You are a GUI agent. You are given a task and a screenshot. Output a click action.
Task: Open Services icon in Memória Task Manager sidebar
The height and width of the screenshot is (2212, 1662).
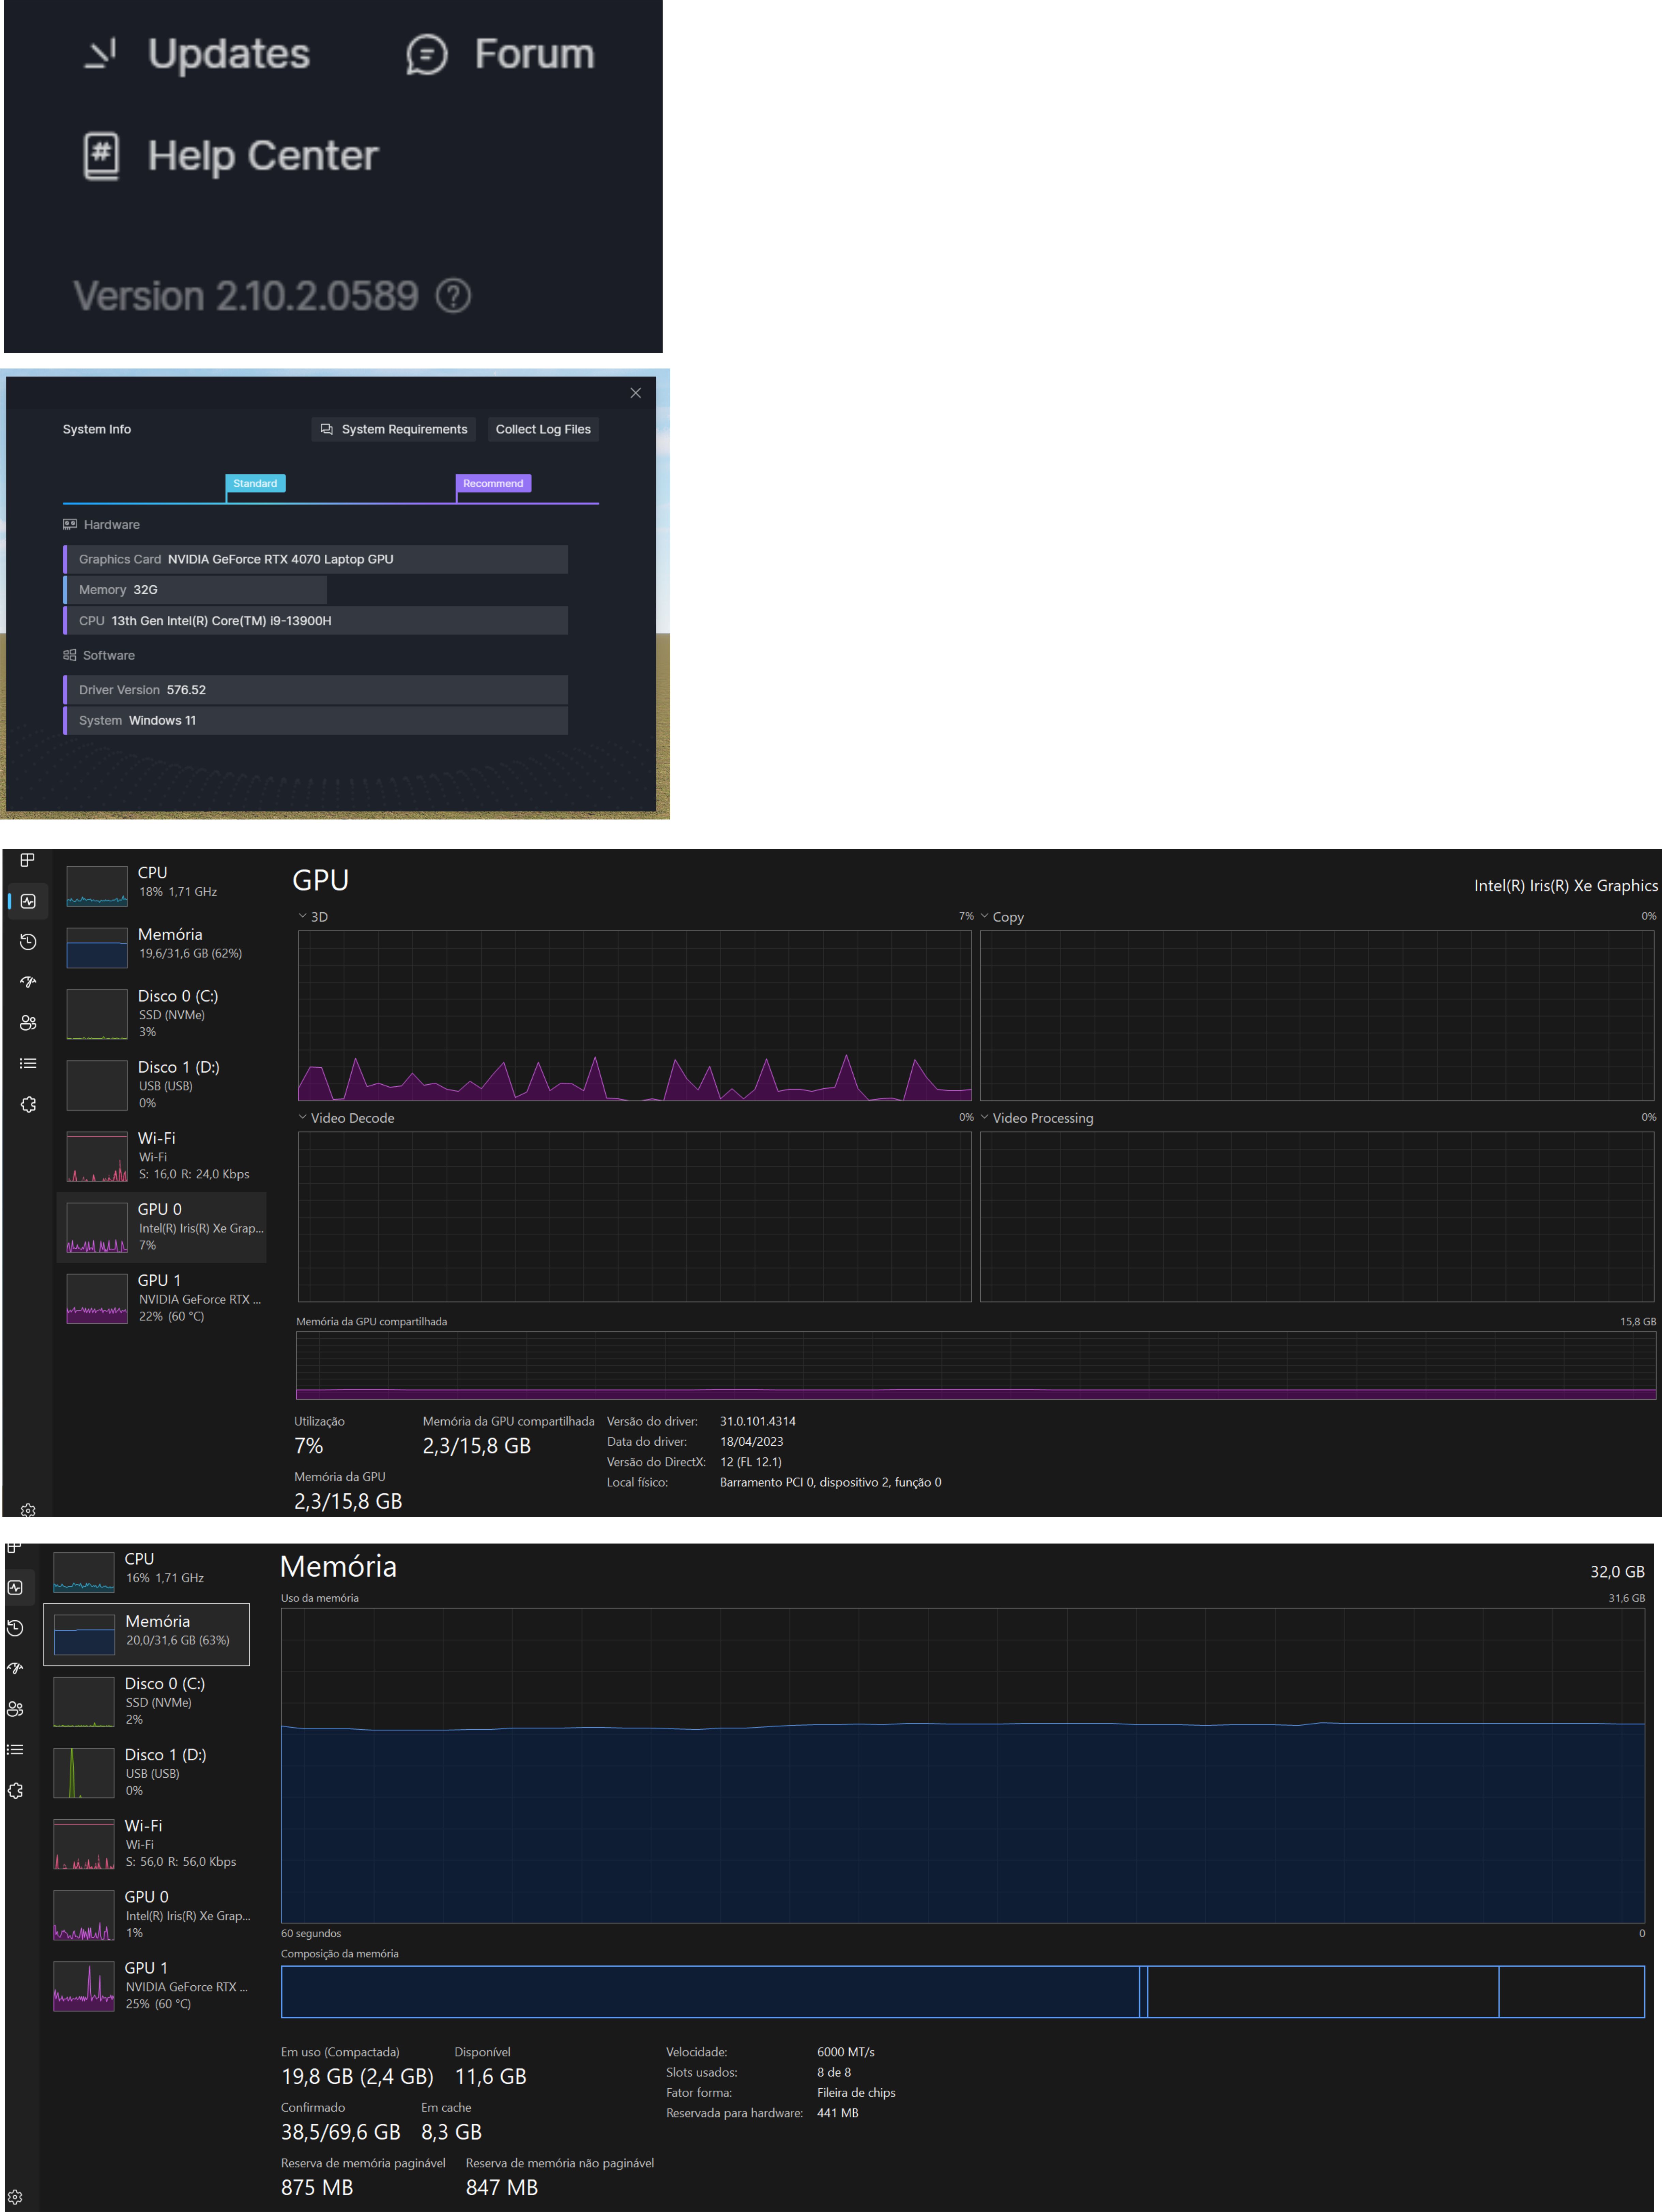[15, 1791]
